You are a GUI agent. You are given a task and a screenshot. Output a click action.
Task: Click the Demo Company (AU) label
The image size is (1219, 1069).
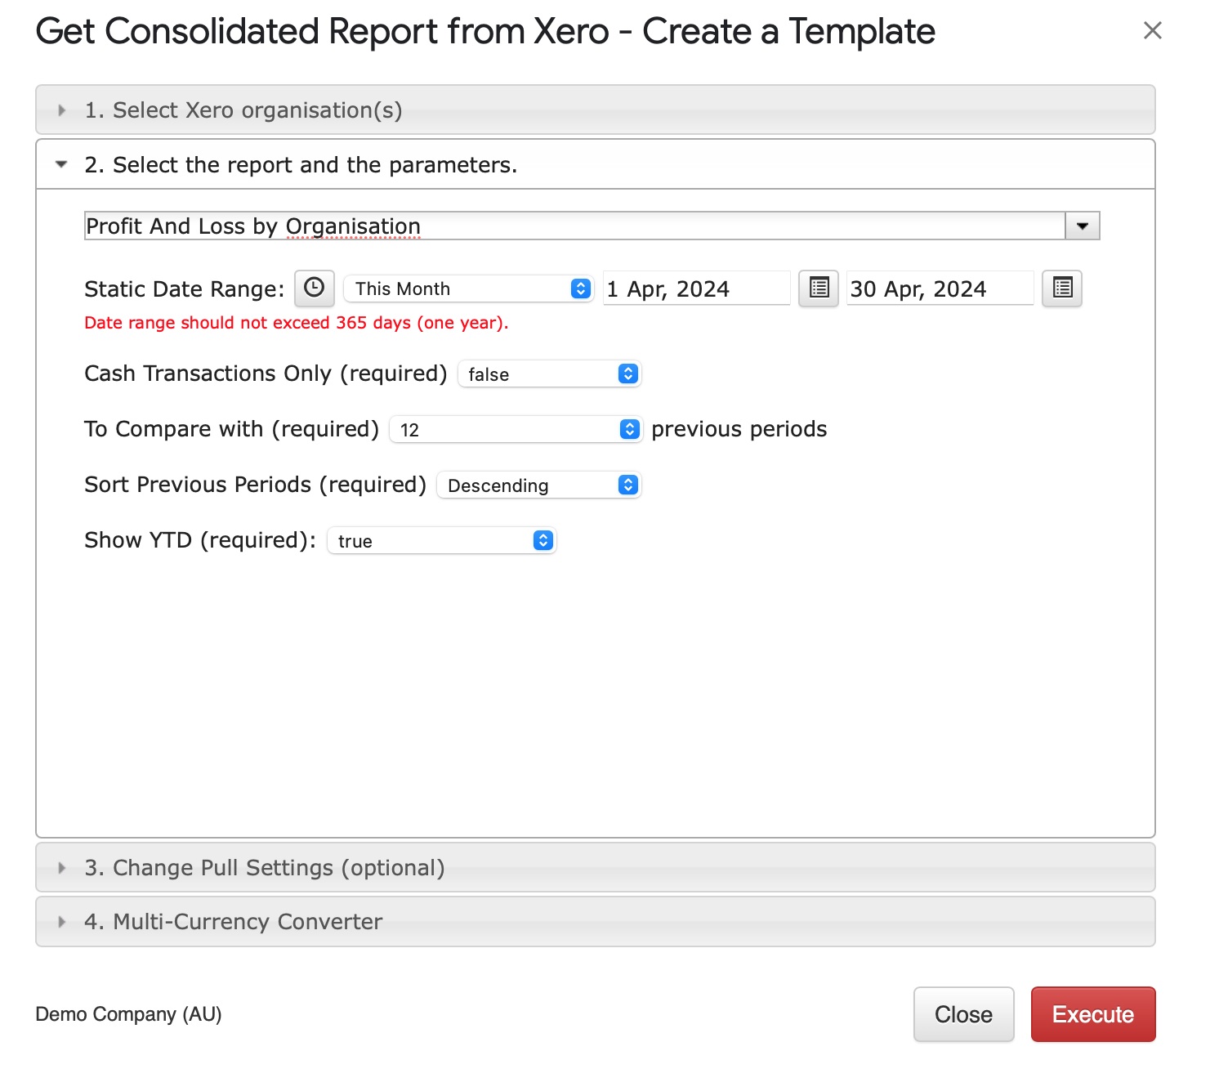coord(128,1014)
